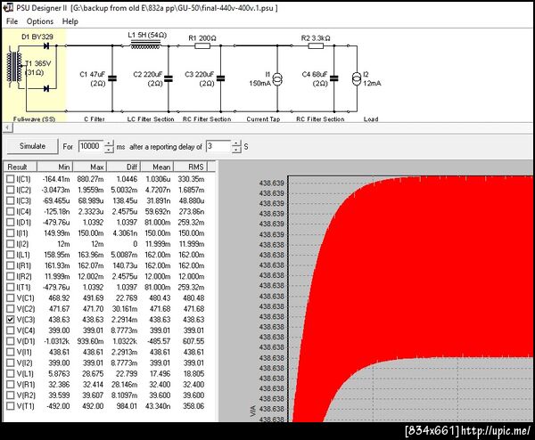Viewport: 535px width, 440px height.
Task: Tick the I(D1) result checkbox
Action: click(11, 222)
